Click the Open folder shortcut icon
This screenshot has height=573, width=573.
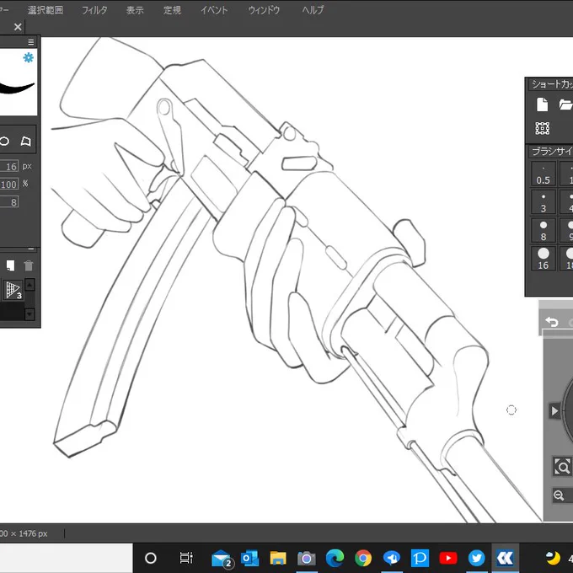click(x=565, y=104)
